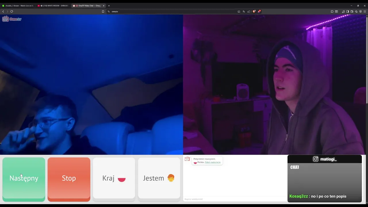Restore down the browser window
The image size is (368, 207).
pyautogui.click(x=358, y=6)
